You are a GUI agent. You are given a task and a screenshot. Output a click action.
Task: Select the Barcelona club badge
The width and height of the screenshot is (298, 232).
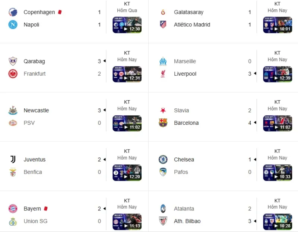pos(162,123)
